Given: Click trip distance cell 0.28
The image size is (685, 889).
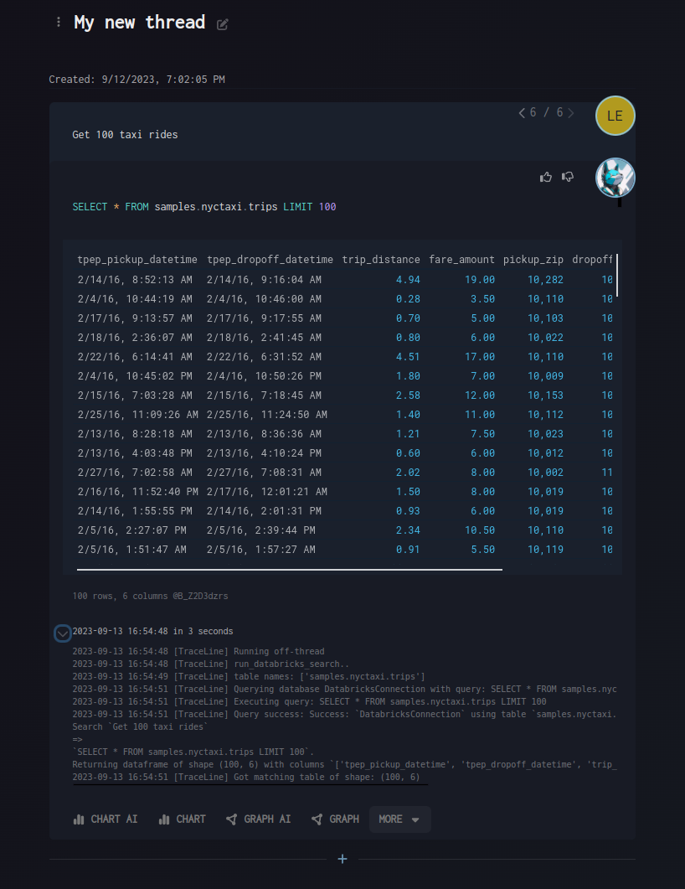Looking at the screenshot, I should pos(408,299).
